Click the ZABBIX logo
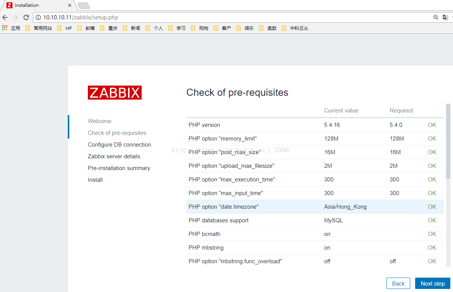 pyautogui.click(x=115, y=92)
